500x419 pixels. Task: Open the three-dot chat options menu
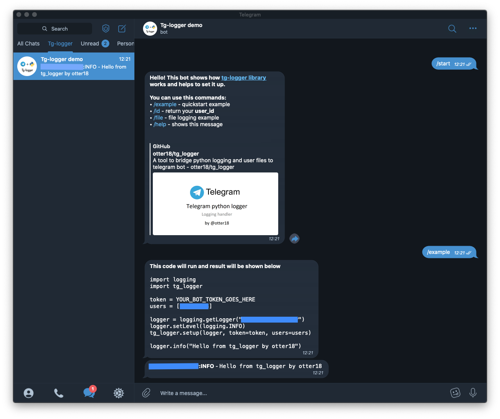473,28
